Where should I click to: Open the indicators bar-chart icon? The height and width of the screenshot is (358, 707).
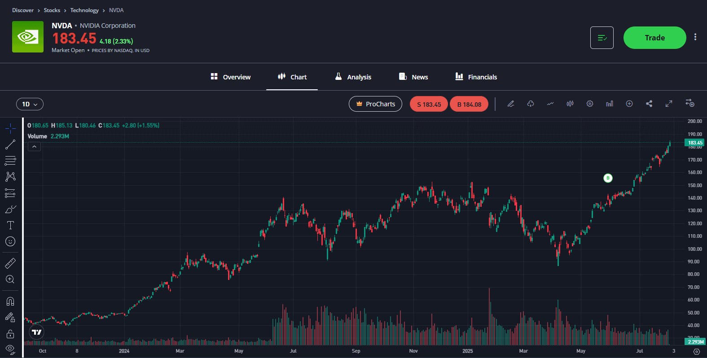coord(610,104)
